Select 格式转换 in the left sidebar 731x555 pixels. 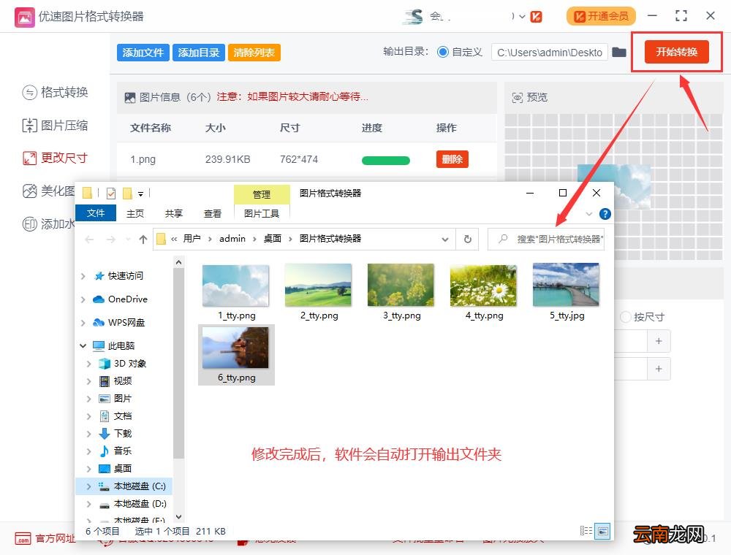tap(55, 92)
